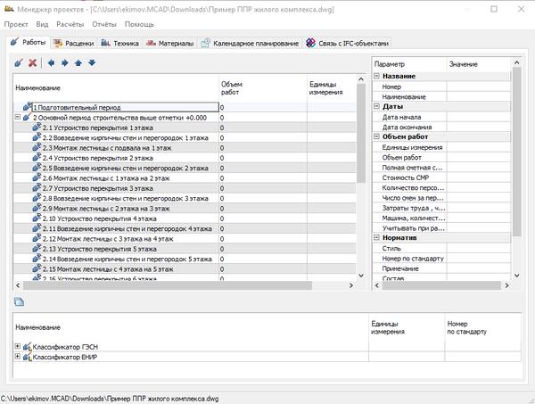Open the Календарное планирование tab
This screenshot has height=404, width=535.
[x=250, y=44]
